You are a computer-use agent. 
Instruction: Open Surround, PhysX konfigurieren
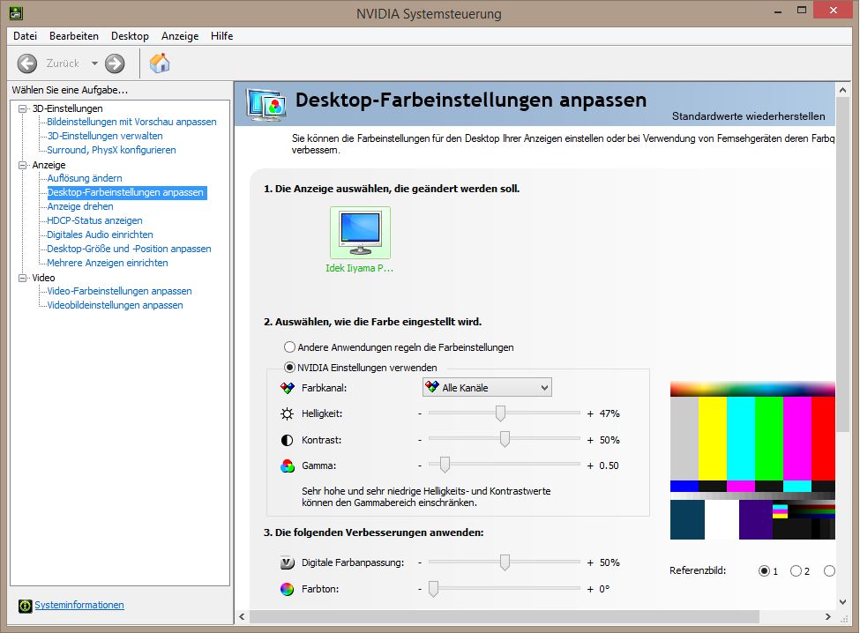111,150
